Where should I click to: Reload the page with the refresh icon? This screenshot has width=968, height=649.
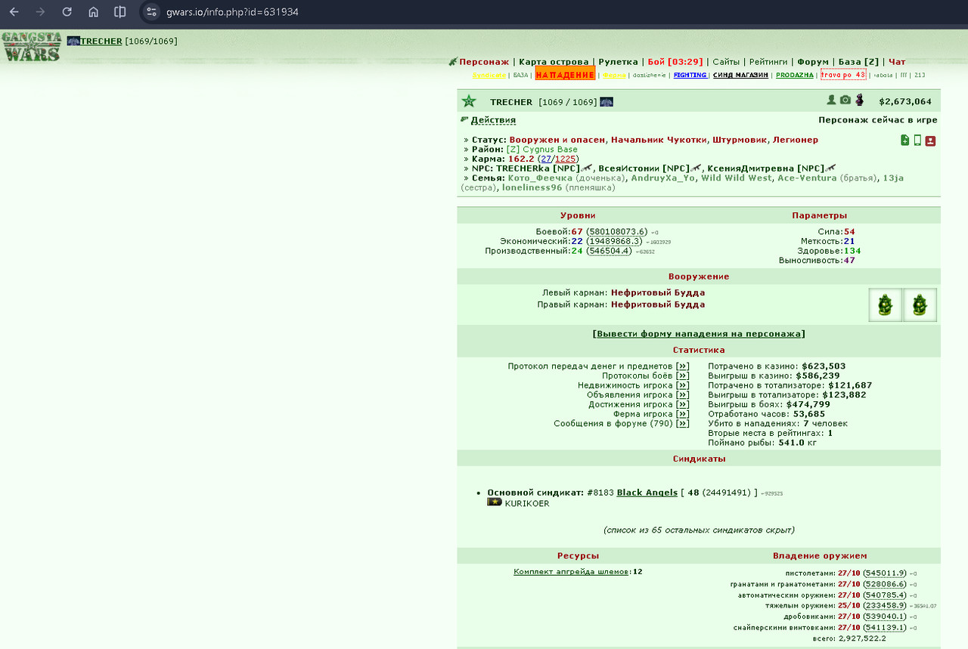[67, 12]
